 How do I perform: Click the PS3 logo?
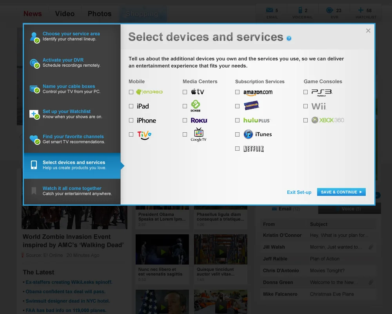tap(322, 92)
